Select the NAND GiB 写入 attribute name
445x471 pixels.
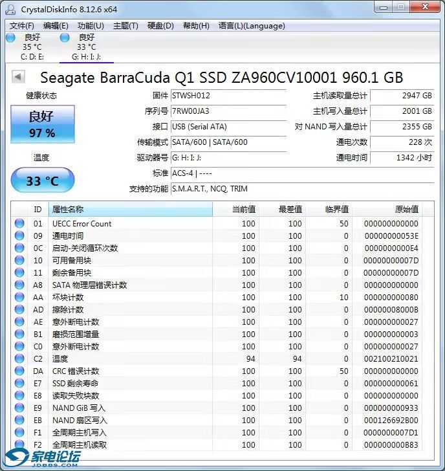pos(79,408)
